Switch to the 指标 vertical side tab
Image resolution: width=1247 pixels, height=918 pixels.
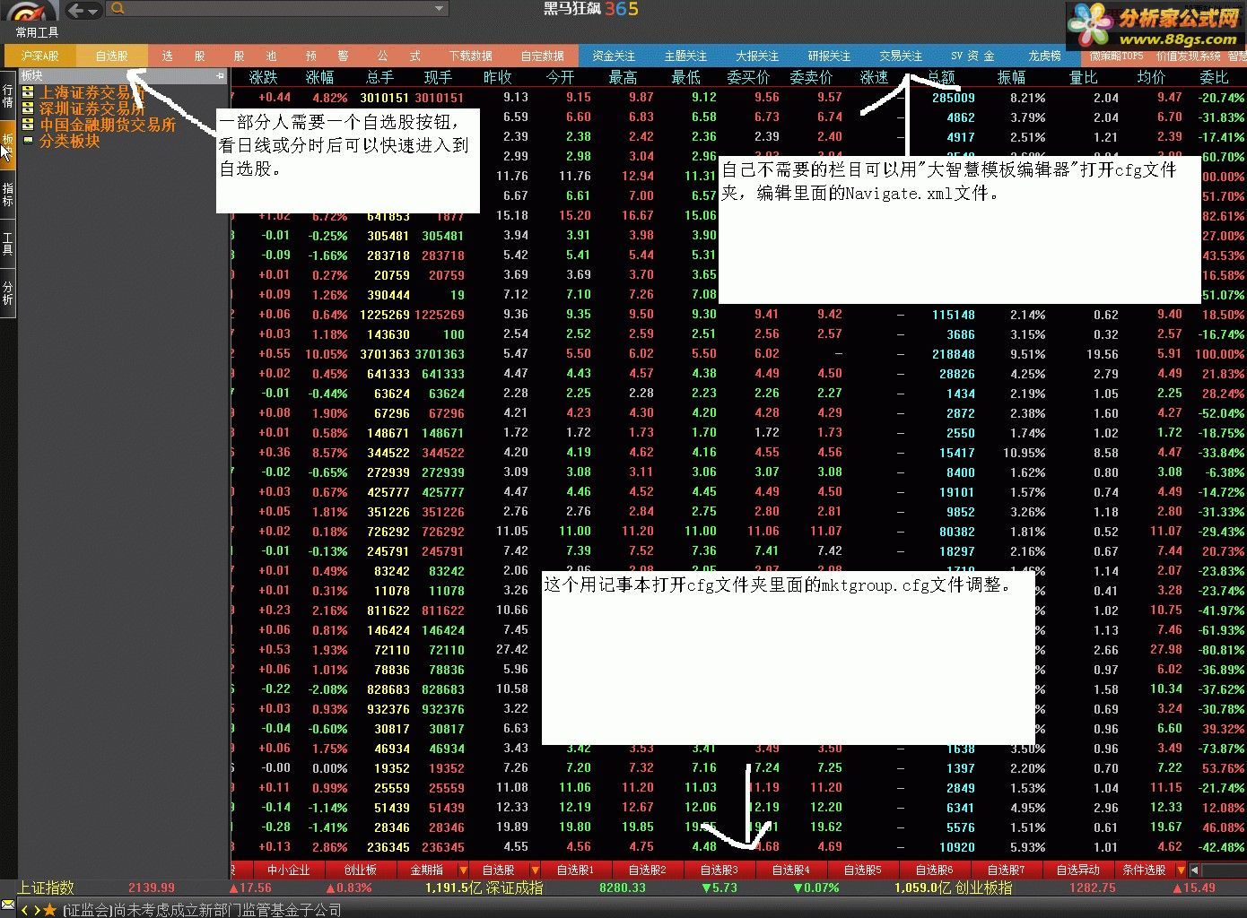pyautogui.click(x=7, y=194)
